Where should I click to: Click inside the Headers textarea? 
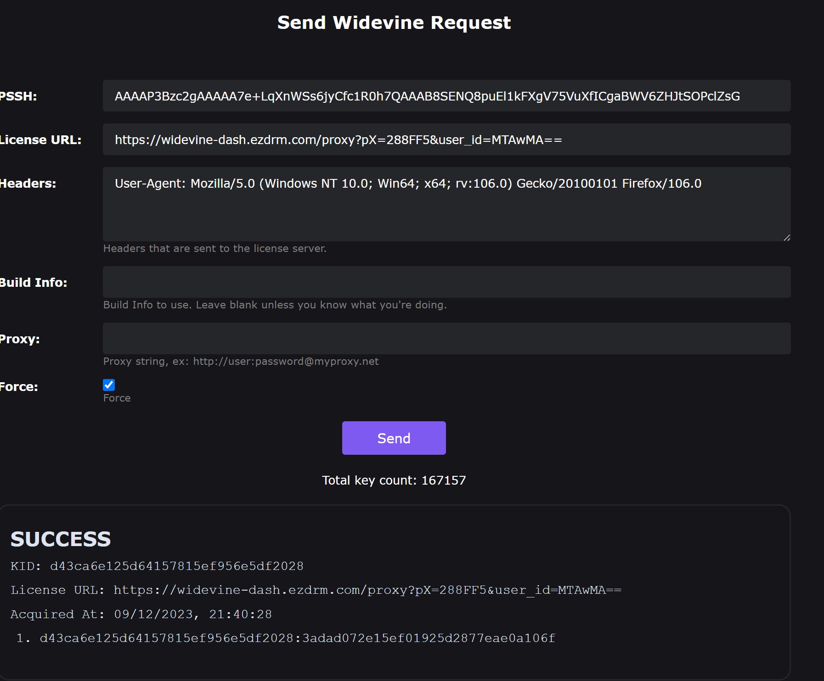(446, 204)
